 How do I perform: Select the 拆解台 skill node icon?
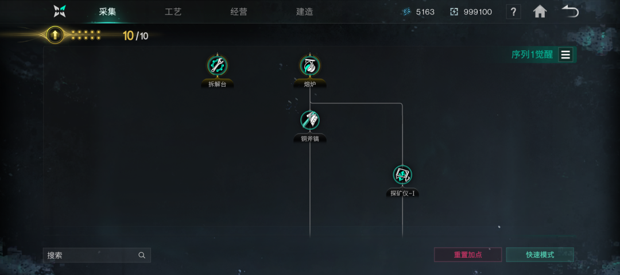pyautogui.click(x=217, y=65)
